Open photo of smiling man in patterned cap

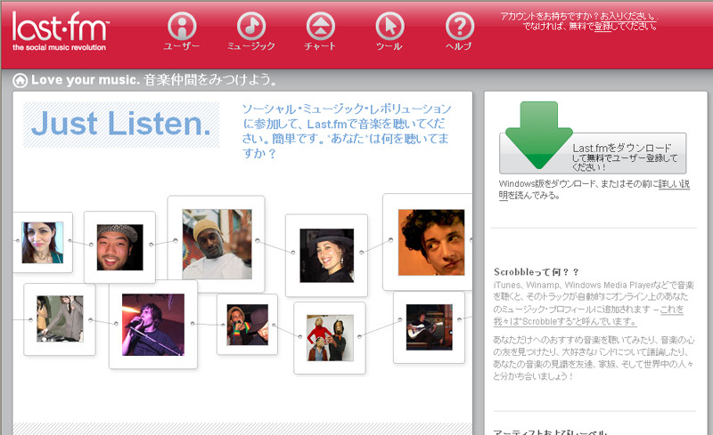120,247
